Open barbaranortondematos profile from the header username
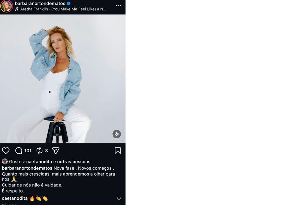Viewport: 308px width, 205px height. [40, 3]
